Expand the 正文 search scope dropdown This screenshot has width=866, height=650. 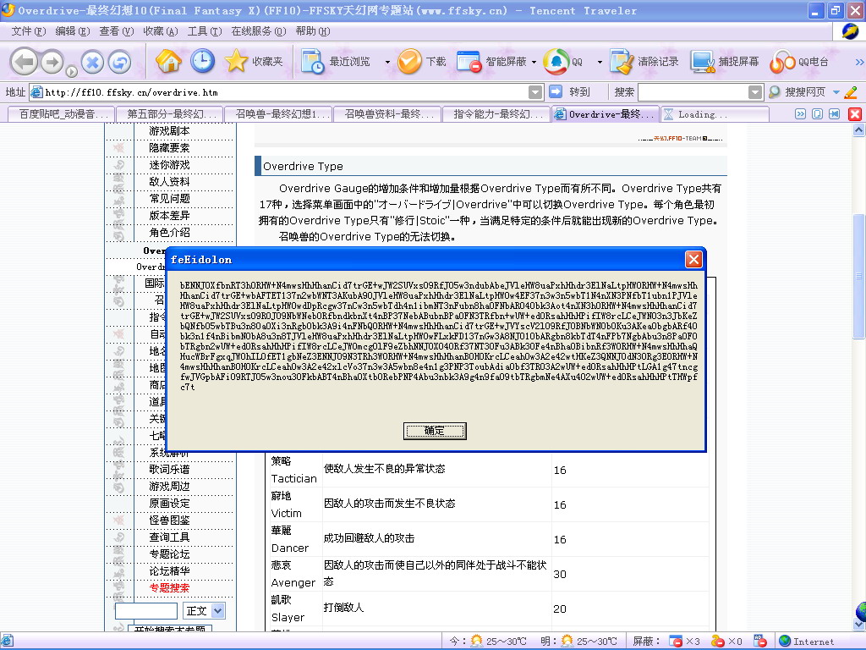(x=217, y=611)
